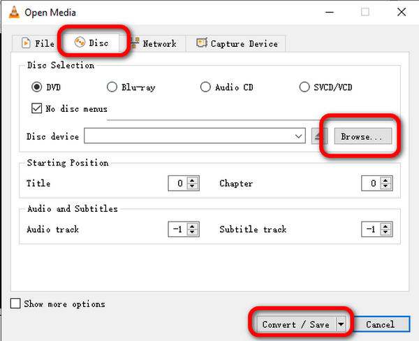This screenshot has height=341, width=419.
Task: Increase Subtitle track with up arrow
Action: coord(385,226)
